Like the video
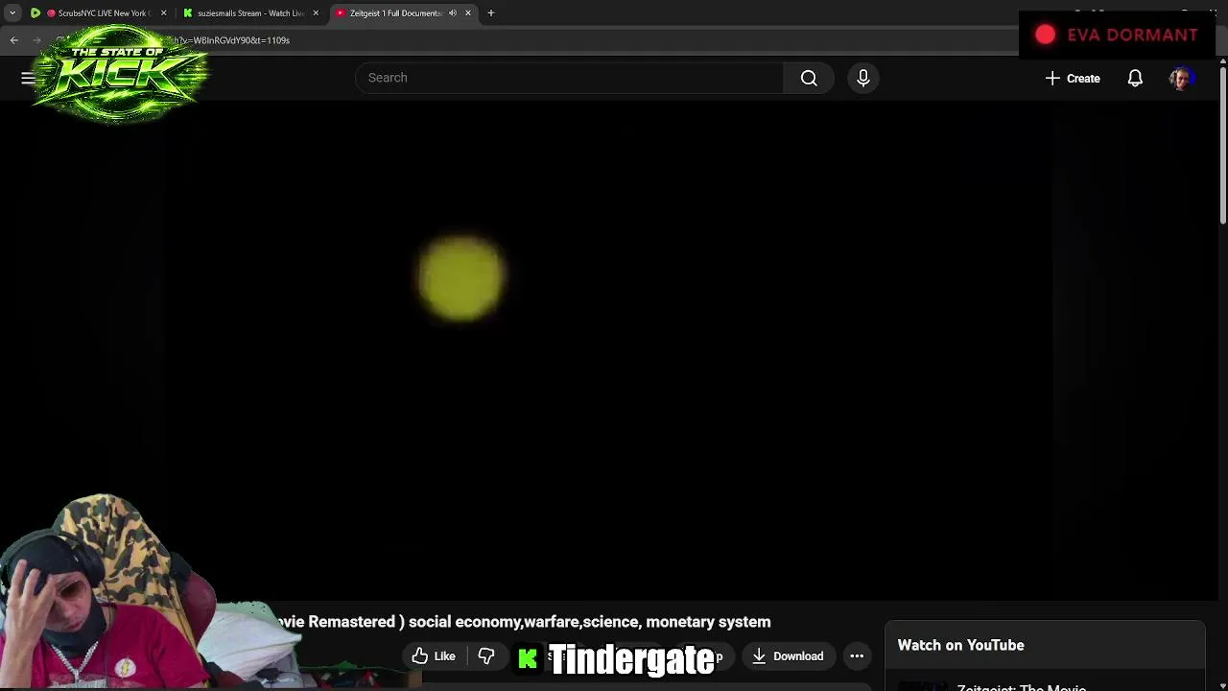Screen dimensions: 1228x691 (434, 656)
